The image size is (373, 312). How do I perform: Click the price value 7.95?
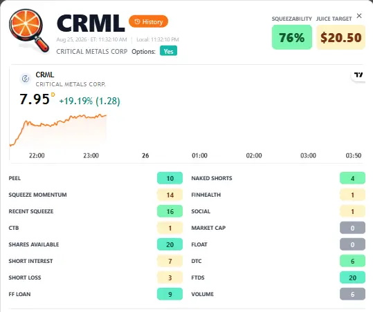35,99
